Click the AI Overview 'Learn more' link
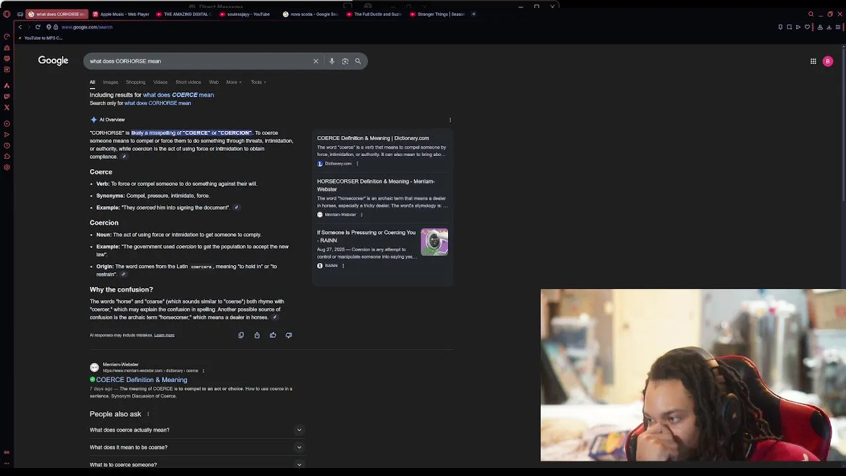Image resolution: width=846 pixels, height=476 pixels. (164, 335)
